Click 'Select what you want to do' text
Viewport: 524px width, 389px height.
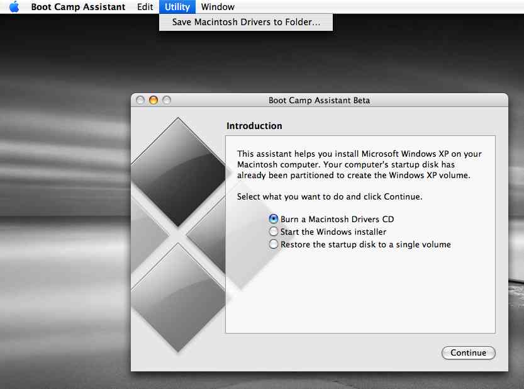pyautogui.click(x=330, y=196)
